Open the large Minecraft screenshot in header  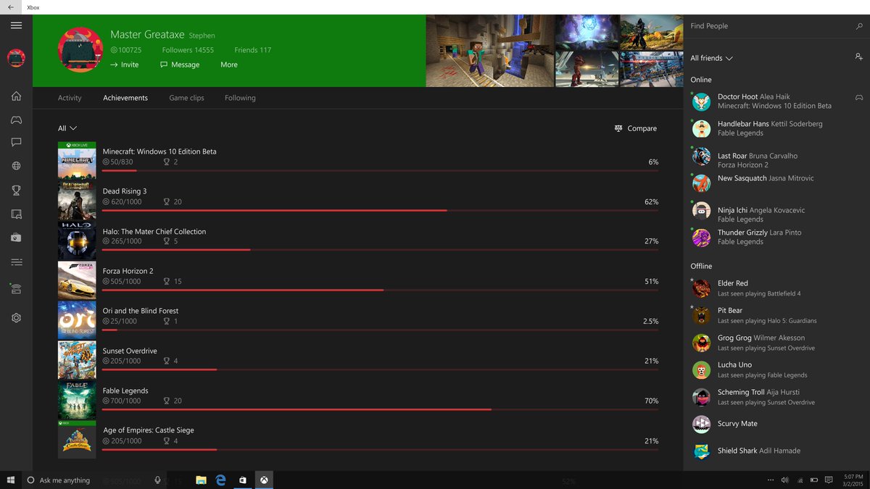tap(490, 51)
